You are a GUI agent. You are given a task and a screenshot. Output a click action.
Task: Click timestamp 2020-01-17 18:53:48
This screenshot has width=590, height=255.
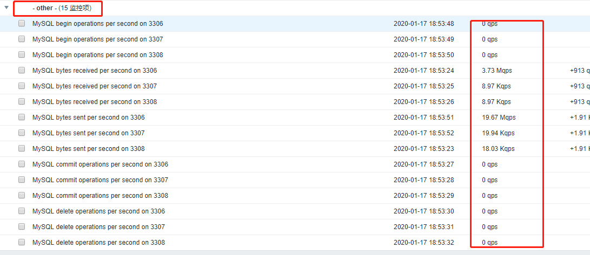coord(423,24)
